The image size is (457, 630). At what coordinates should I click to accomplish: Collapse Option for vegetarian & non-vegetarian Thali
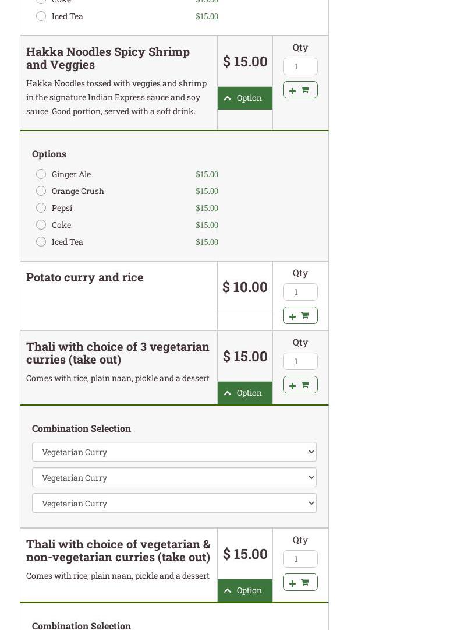[x=245, y=590]
